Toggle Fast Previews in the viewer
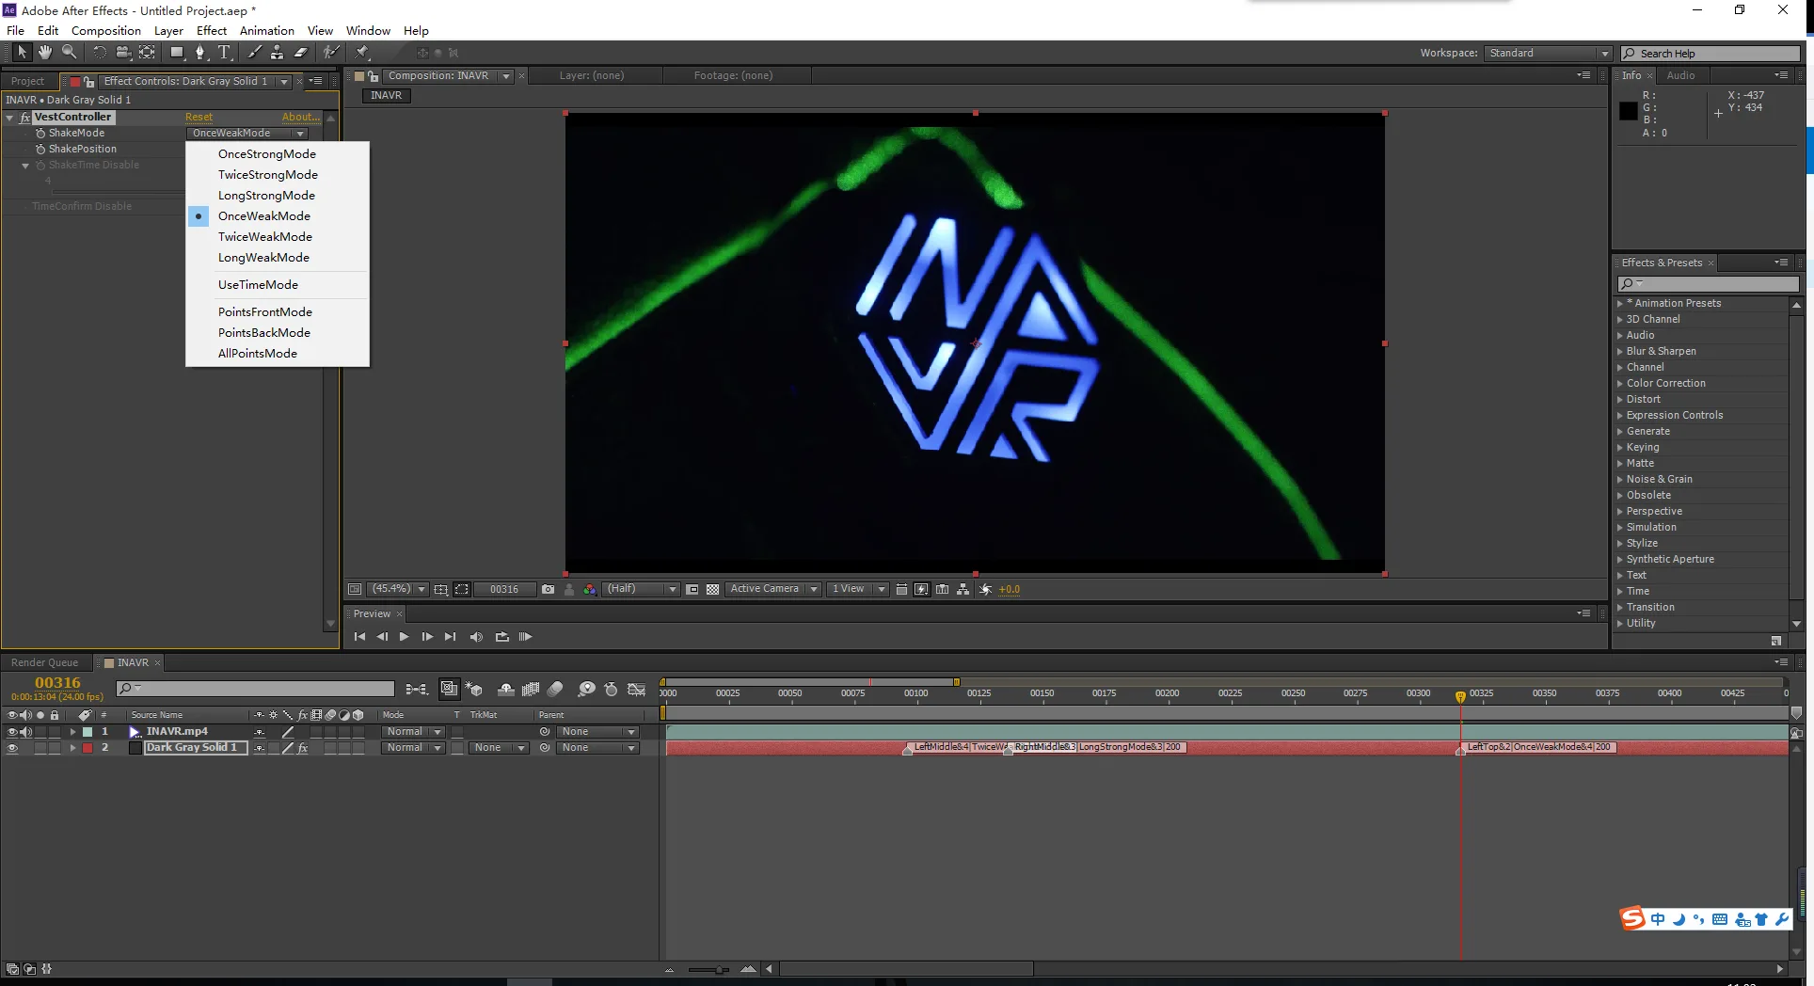This screenshot has width=1814, height=986. tap(921, 589)
